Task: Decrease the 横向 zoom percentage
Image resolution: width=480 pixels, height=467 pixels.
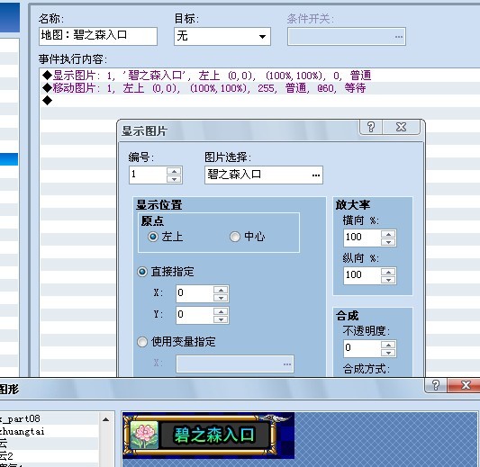Action: (x=388, y=242)
